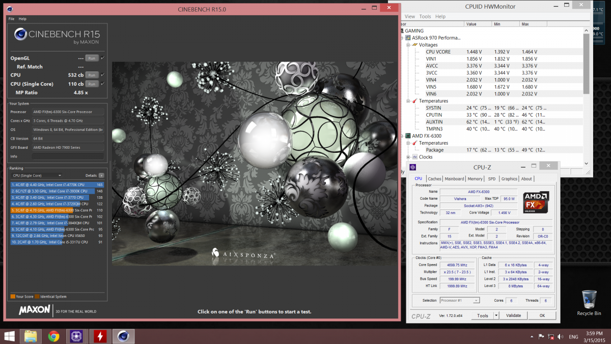Image resolution: width=611 pixels, height=344 pixels.
Task: Click the ranking Details arrow button
Action: tap(102, 175)
